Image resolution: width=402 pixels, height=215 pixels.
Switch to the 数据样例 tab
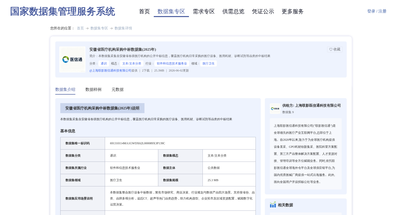tap(93, 90)
